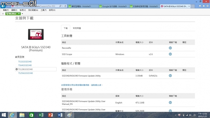Open Excel from the taskbar
The width and height of the screenshot is (210, 118).
pos(41,115)
